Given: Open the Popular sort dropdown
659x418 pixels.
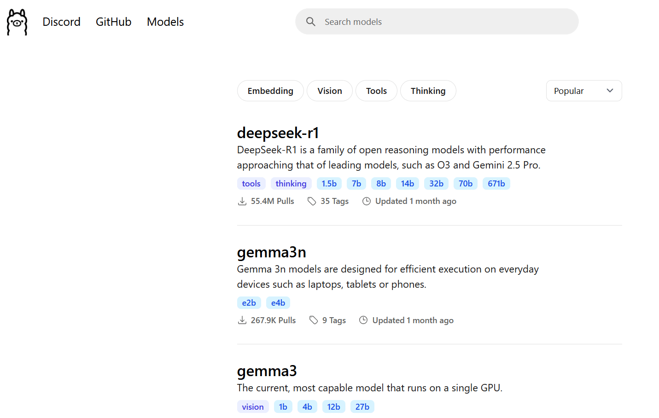Looking at the screenshot, I should (x=583, y=91).
